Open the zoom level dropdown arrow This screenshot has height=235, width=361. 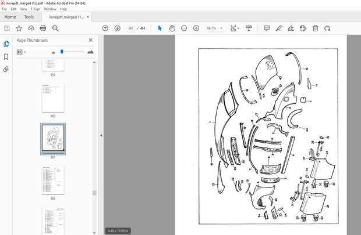pyautogui.click(x=221, y=28)
